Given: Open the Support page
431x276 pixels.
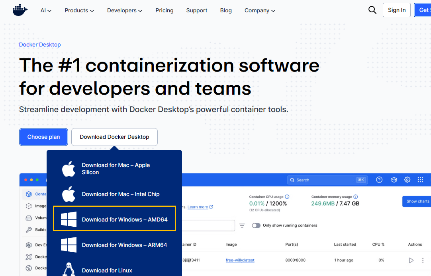Looking at the screenshot, I should click(197, 10).
